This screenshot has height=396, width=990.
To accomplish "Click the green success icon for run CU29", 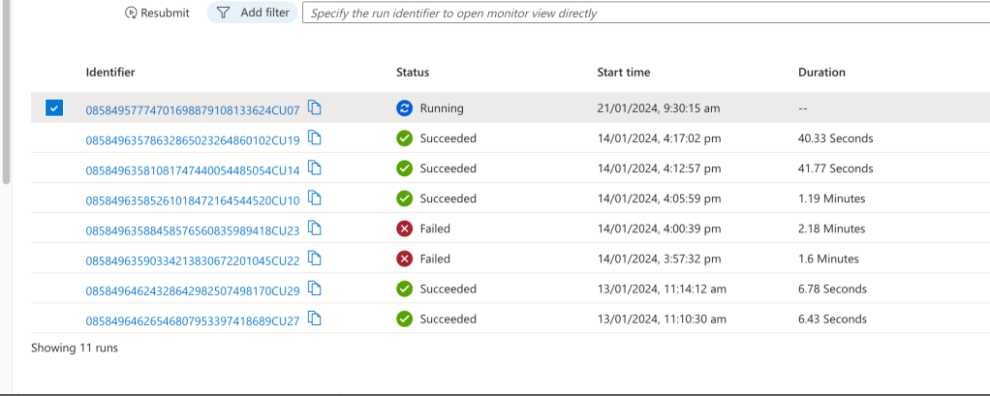I will [404, 289].
